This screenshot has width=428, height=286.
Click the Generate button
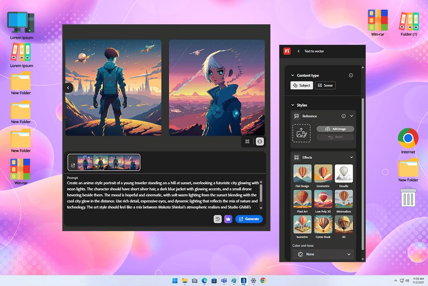click(249, 219)
